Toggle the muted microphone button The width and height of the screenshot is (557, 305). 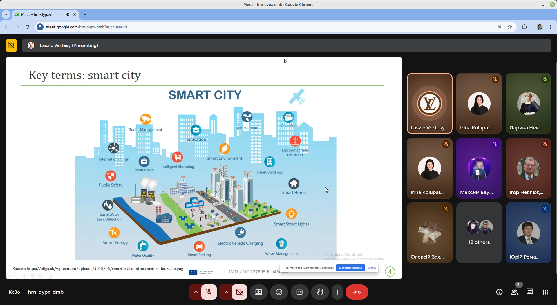click(x=209, y=292)
